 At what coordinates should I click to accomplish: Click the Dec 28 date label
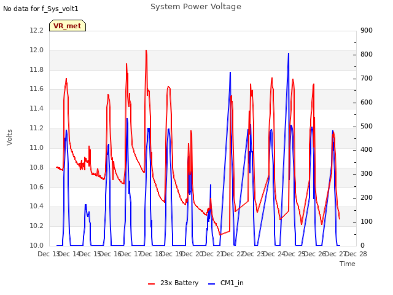356,254
